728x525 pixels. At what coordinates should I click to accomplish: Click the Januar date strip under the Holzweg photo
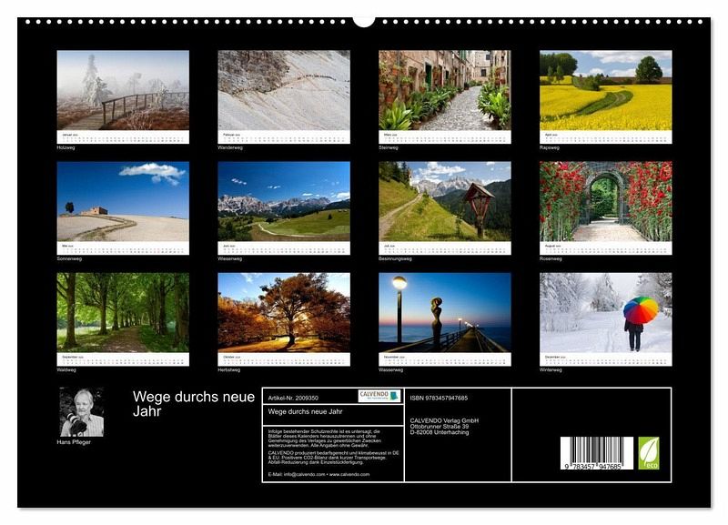point(123,136)
